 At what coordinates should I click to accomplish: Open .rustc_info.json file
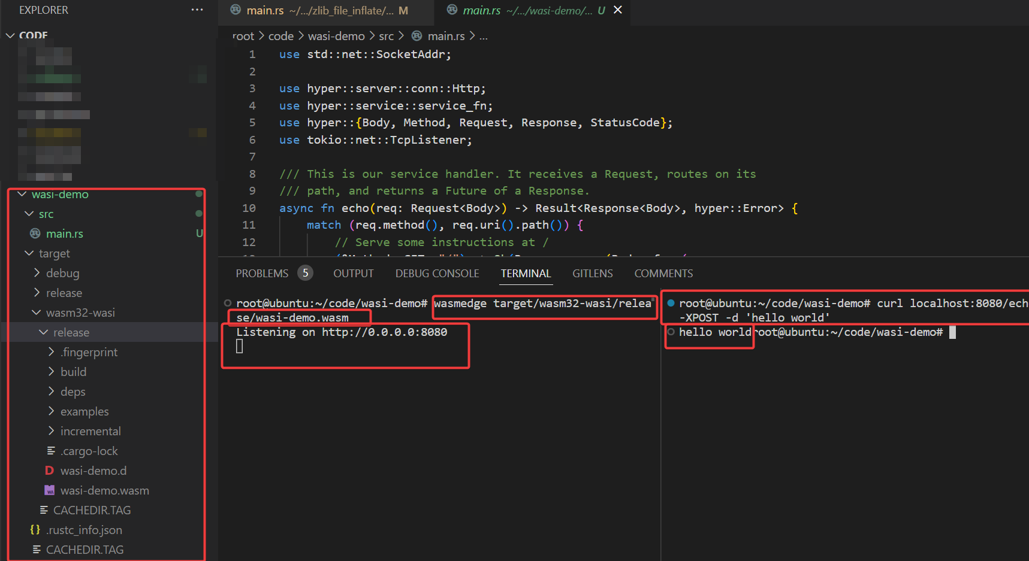[84, 530]
